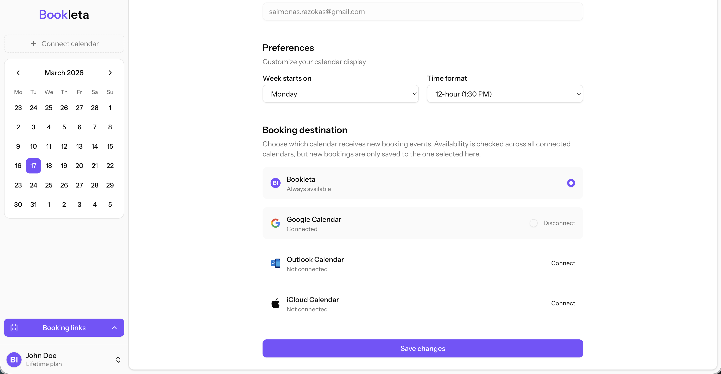Go to next month in mini calendar
Viewport: 721px width, 374px height.
tap(110, 73)
